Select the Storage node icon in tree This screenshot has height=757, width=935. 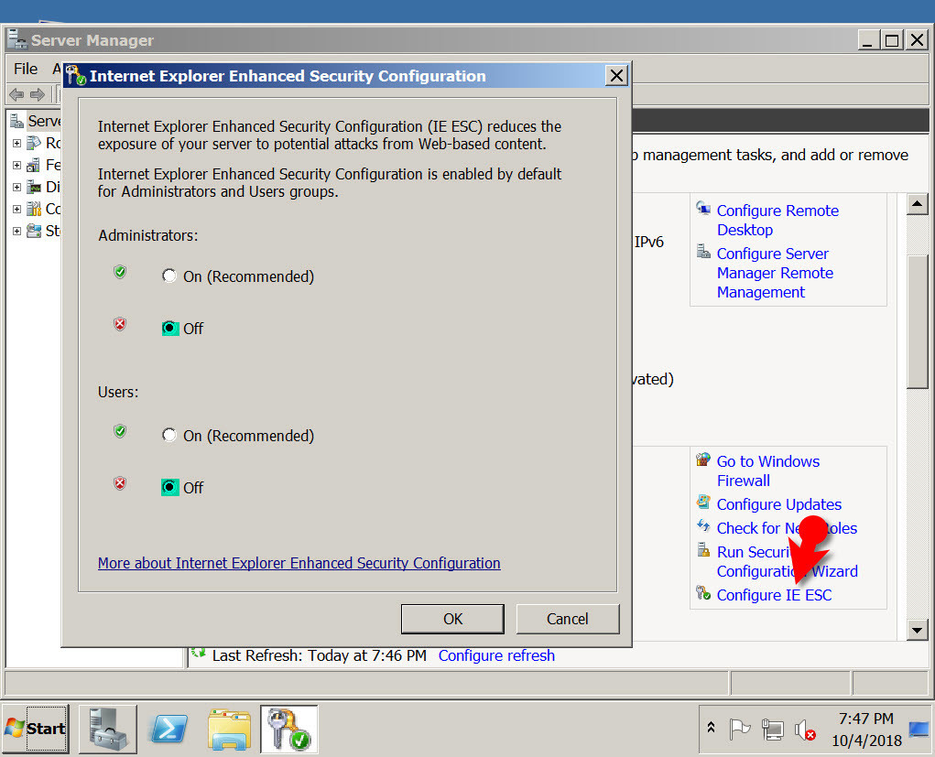34,231
